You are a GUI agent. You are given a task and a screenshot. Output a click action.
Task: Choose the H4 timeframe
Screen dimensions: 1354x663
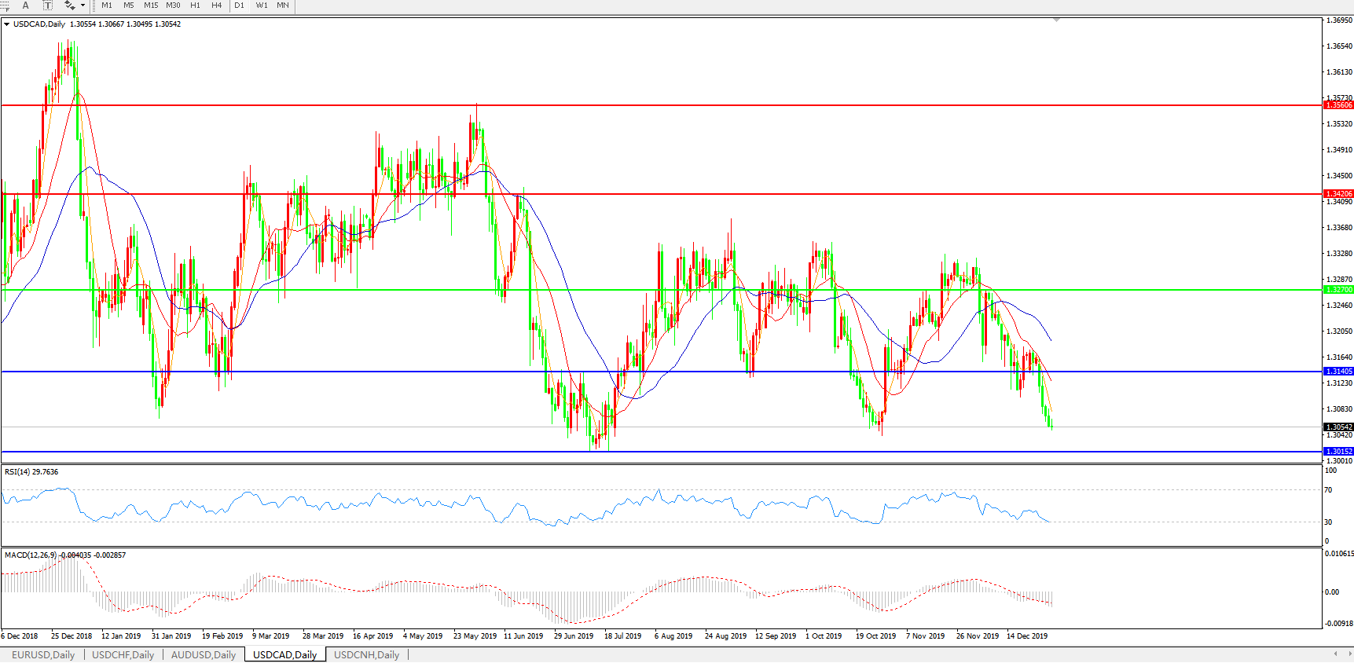click(x=217, y=5)
